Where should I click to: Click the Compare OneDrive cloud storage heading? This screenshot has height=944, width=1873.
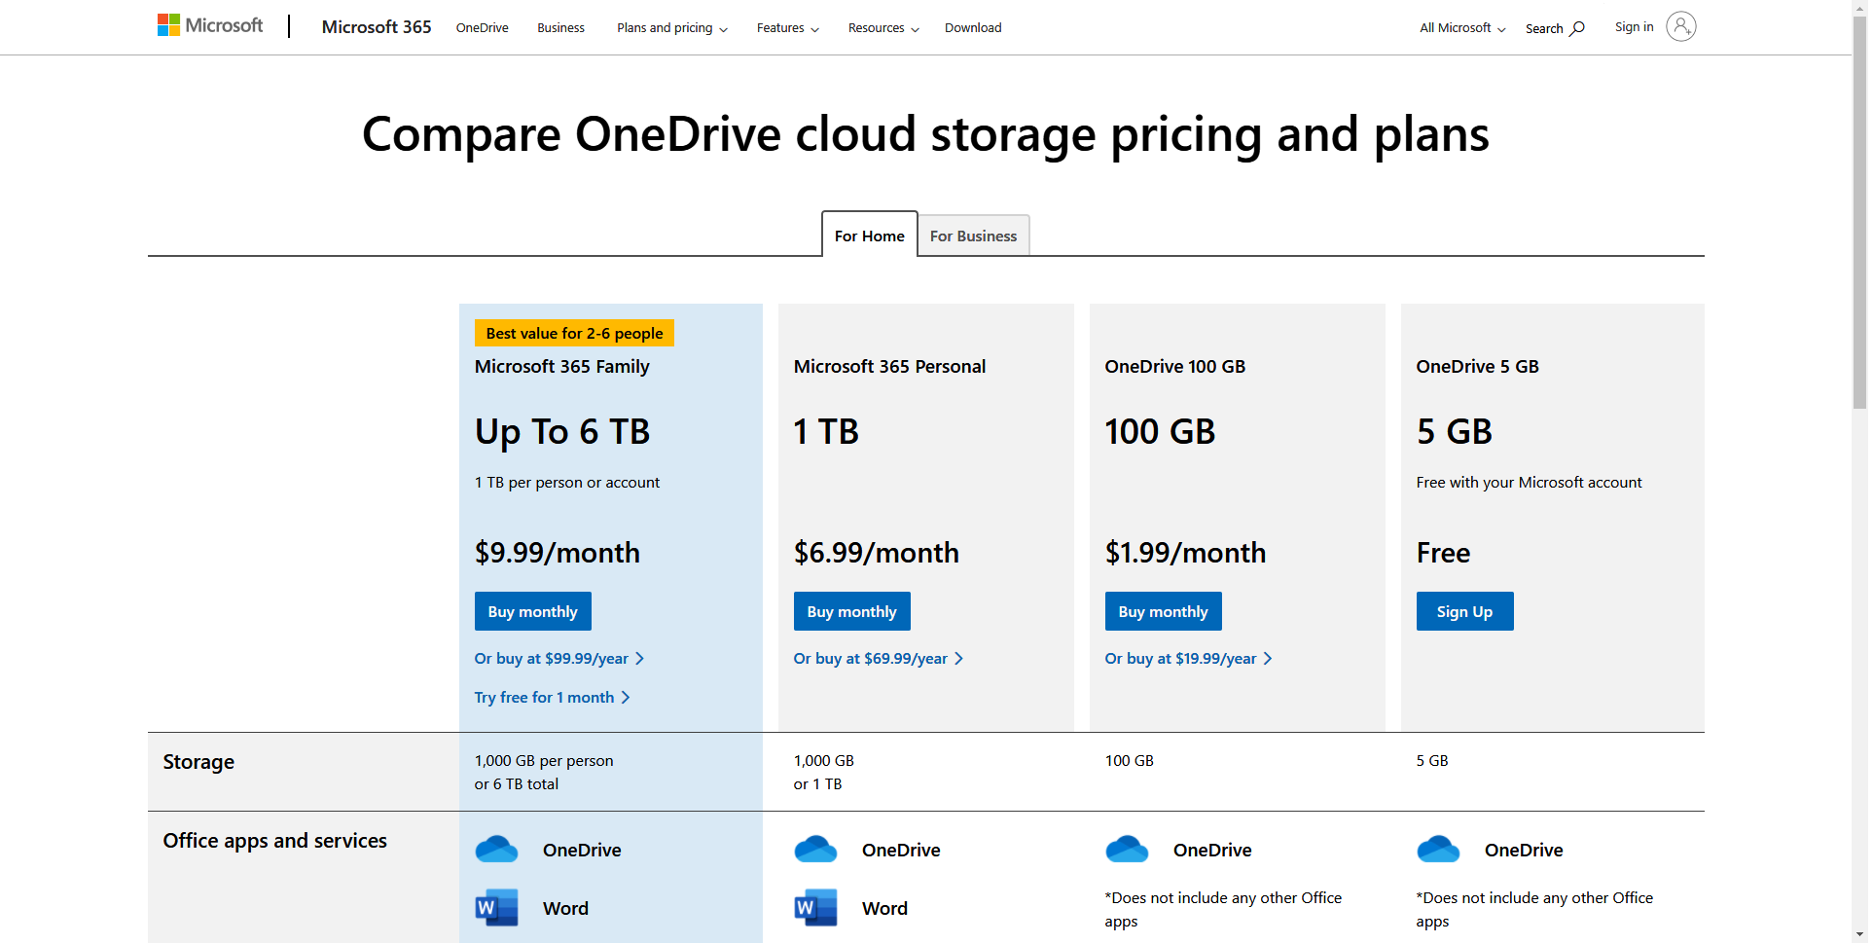point(925,134)
